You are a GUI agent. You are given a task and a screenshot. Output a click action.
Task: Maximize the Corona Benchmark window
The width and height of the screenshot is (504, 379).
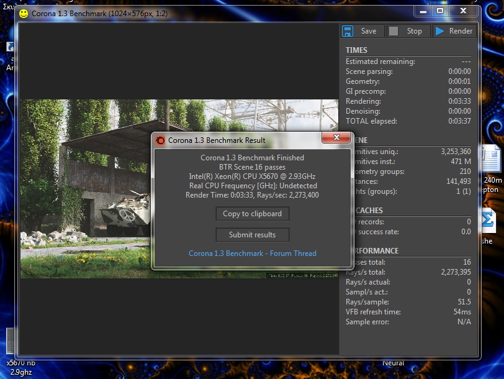(x=439, y=11)
